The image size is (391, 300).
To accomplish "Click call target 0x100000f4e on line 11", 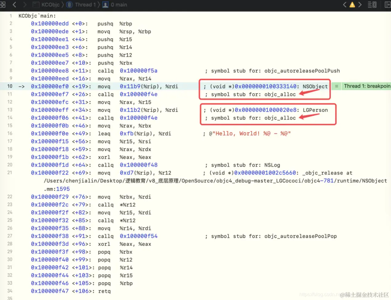I will click(x=139, y=94).
